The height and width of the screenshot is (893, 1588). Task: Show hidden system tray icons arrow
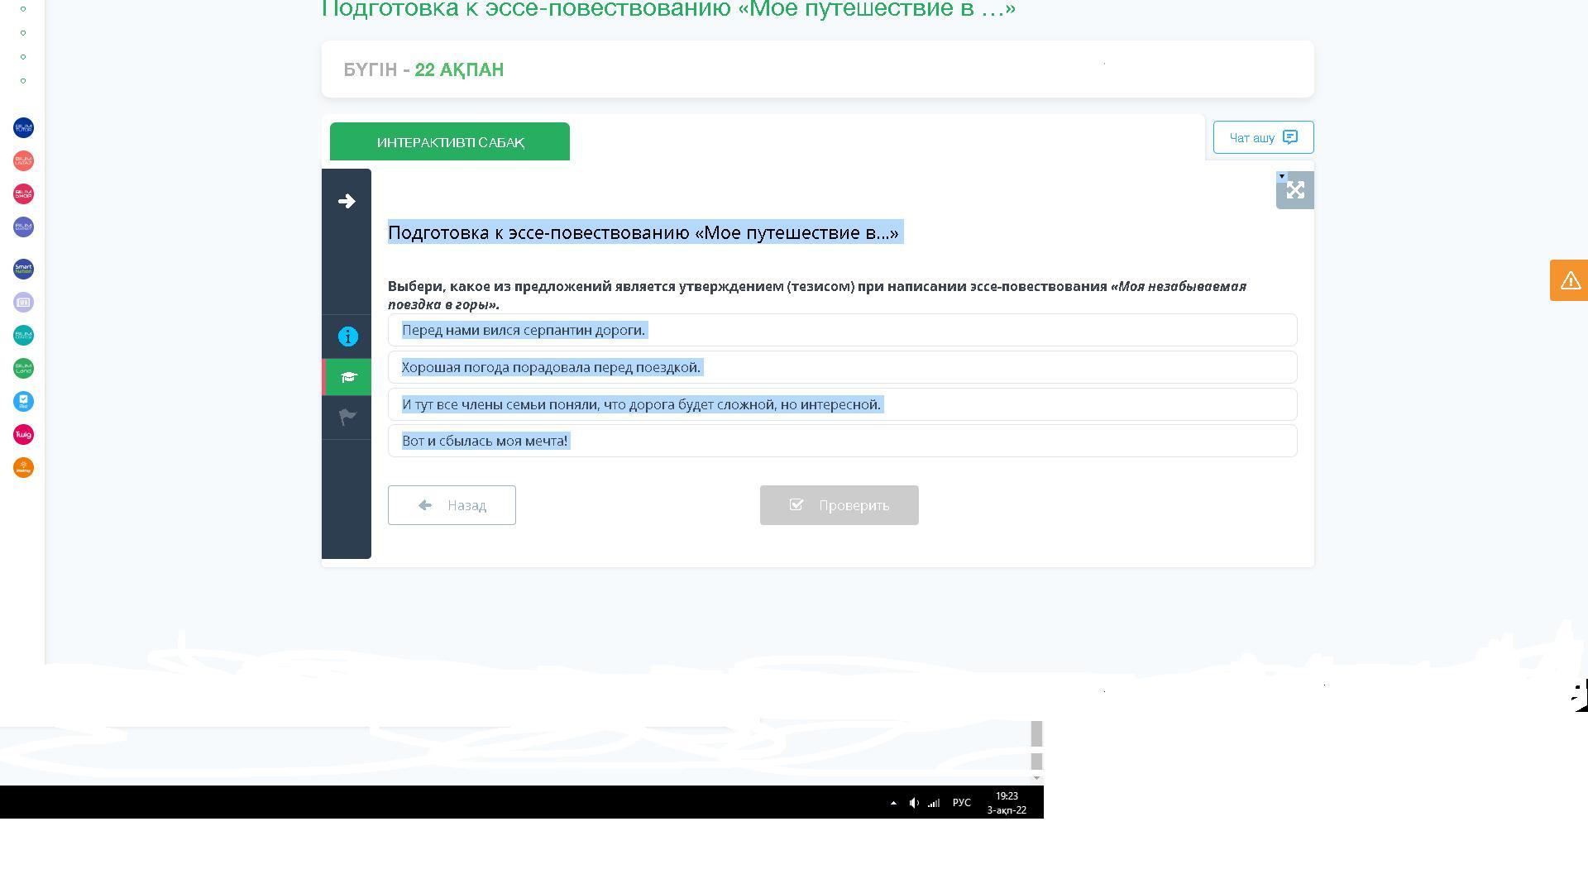(x=893, y=803)
